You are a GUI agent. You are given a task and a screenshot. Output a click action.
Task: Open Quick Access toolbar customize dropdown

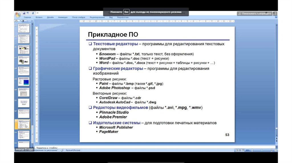[x=38, y=13]
